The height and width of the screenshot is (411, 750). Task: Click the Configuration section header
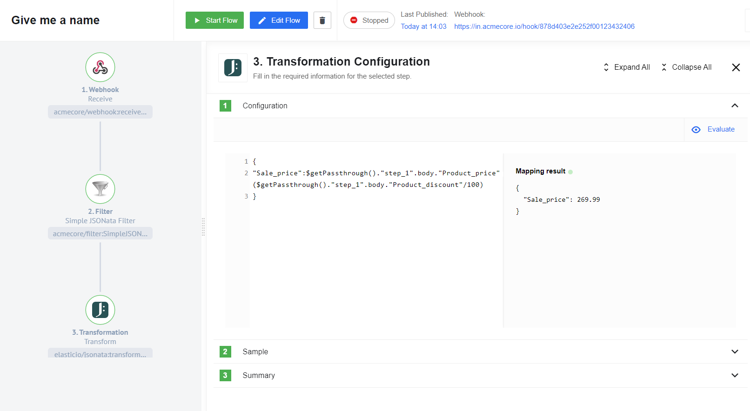(480, 106)
